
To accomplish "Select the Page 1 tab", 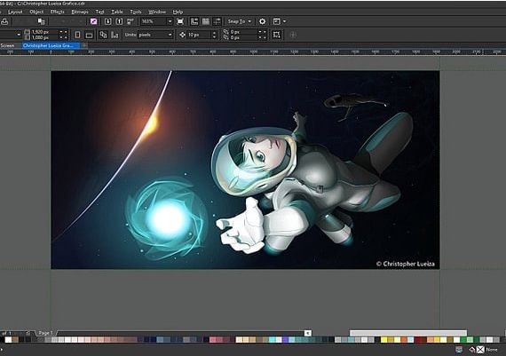I will click(x=45, y=333).
